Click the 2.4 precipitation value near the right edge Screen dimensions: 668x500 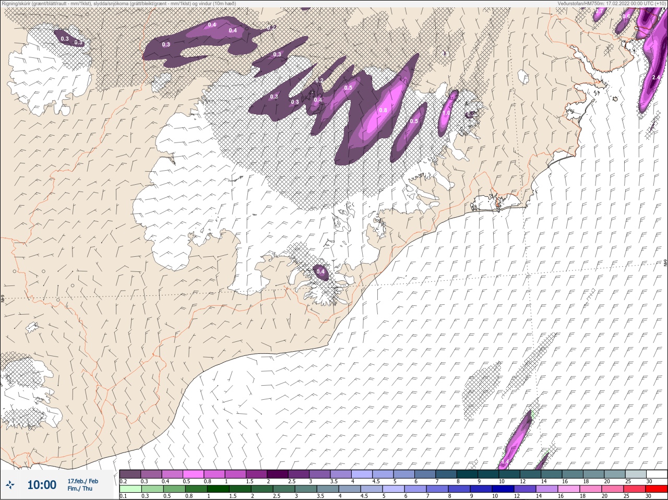tap(656, 78)
